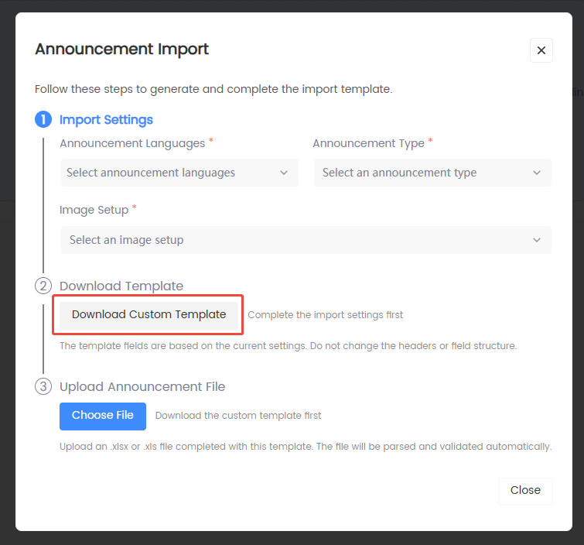Viewport: 584px width, 545px height.
Task: Click 'Complete the import settings first' hint
Action: (325, 315)
